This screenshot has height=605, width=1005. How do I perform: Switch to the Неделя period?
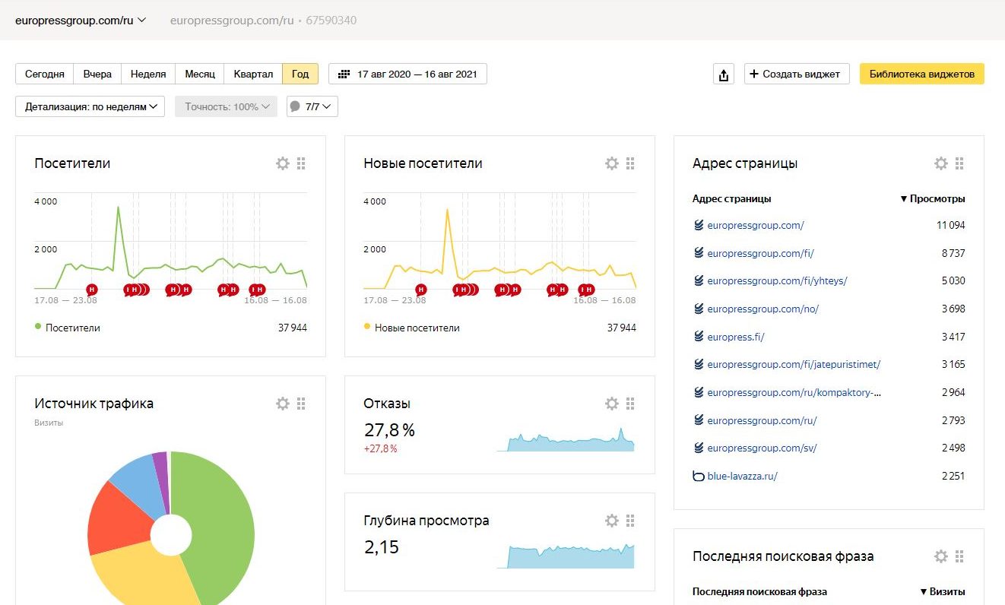point(148,74)
